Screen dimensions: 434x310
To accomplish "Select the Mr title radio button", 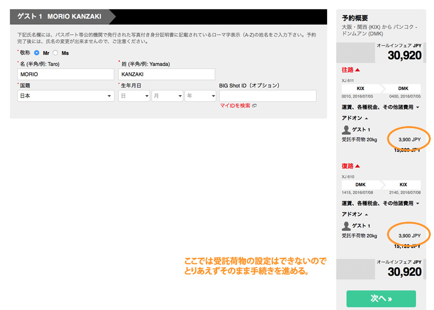I will [x=37, y=53].
